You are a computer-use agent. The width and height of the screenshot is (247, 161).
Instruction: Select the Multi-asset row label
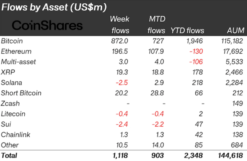coord(18,61)
